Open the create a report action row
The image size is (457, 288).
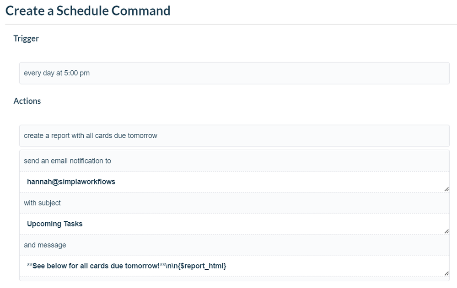[234, 136]
